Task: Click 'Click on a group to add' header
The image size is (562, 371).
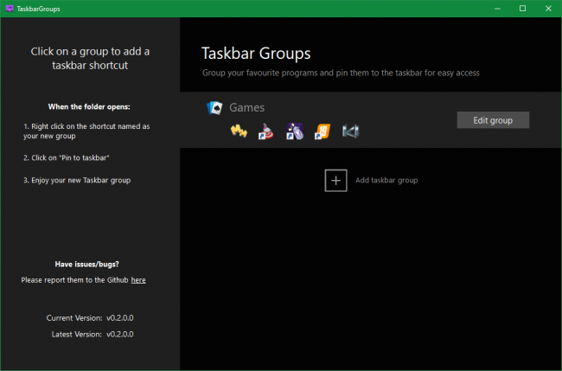Action: (x=90, y=59)
